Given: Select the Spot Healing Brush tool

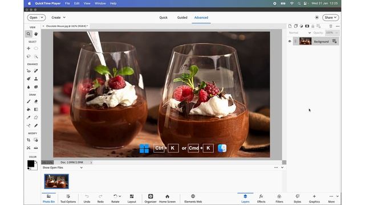Looking at the screenshot, I should pyautogui.click(x=36, y=71).
